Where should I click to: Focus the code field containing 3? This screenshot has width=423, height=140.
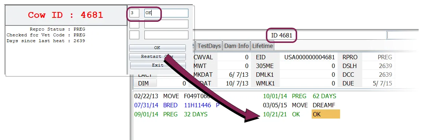[x=134, y=13]
